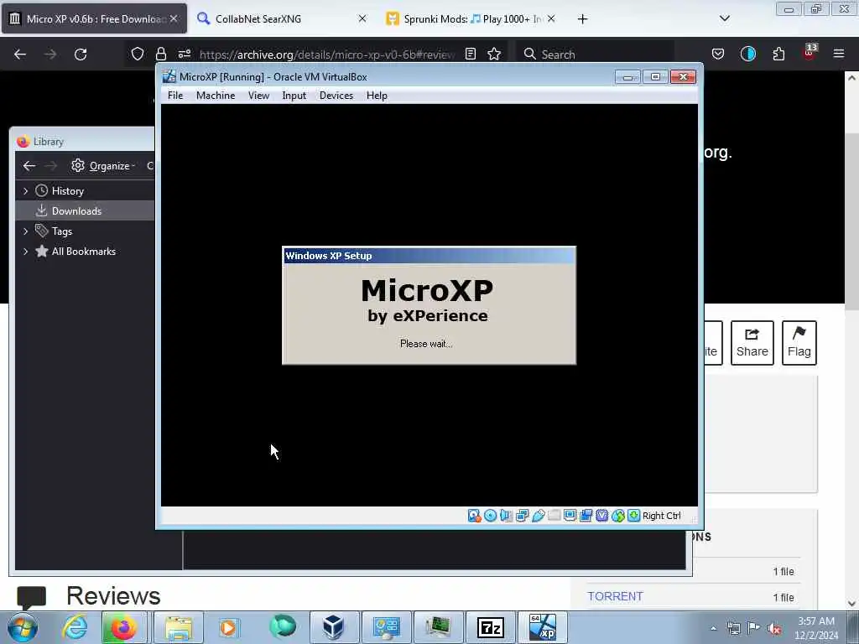Click the muted volume tray icon
This screenshot has height=644, width=859.
click(x=774, y=628)
